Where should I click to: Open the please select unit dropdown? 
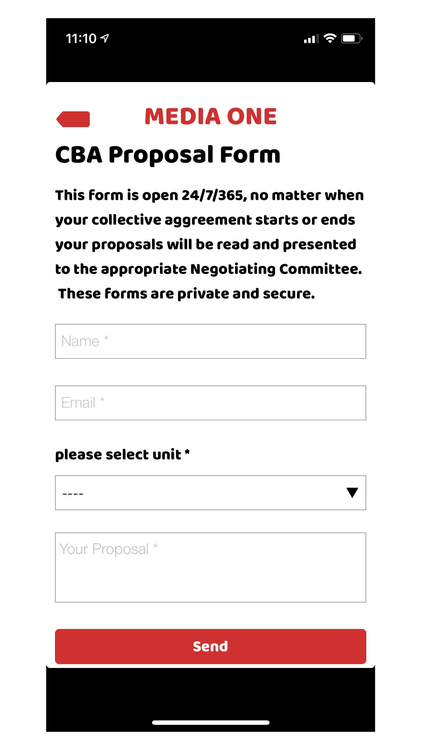point(210,493)
